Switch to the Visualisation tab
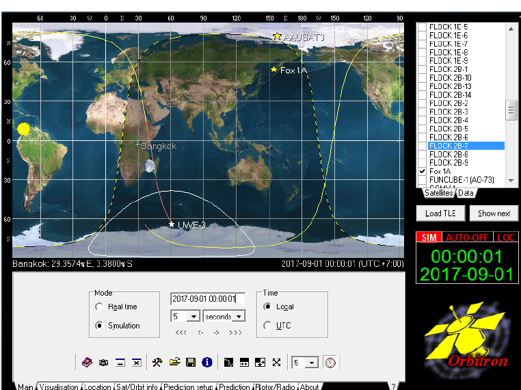 [59, 387]
